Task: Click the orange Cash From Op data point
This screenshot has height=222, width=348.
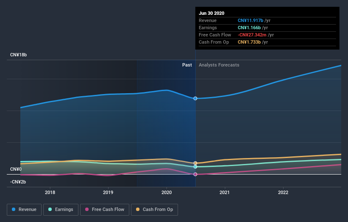Action: (195, 163)
